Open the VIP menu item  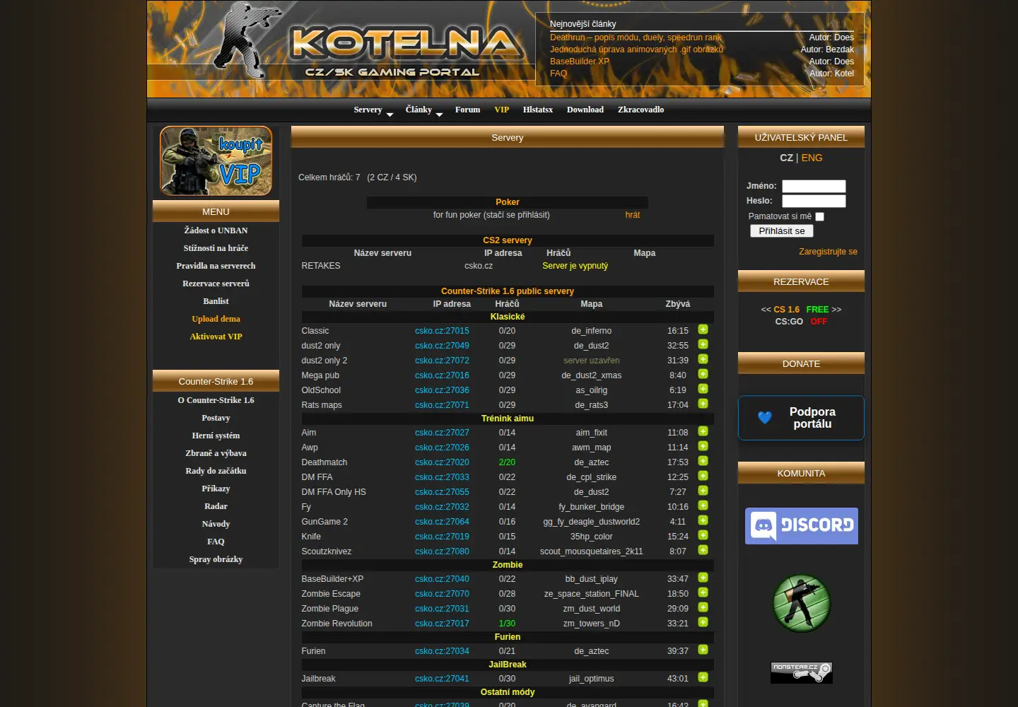coord(502,110)
